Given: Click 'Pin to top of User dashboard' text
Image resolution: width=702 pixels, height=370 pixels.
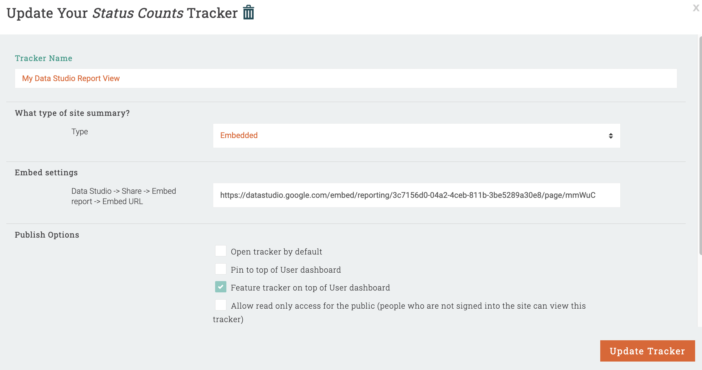Looking at the screenshot, I should 286,270.
